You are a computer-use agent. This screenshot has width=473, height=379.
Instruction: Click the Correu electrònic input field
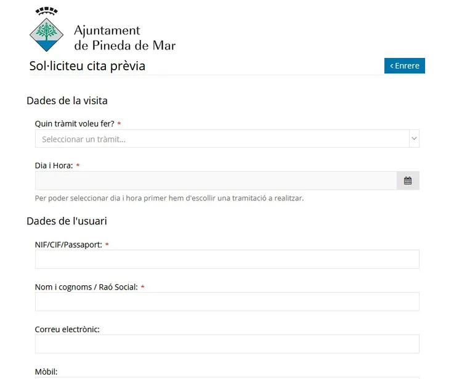tap(227, 344)
